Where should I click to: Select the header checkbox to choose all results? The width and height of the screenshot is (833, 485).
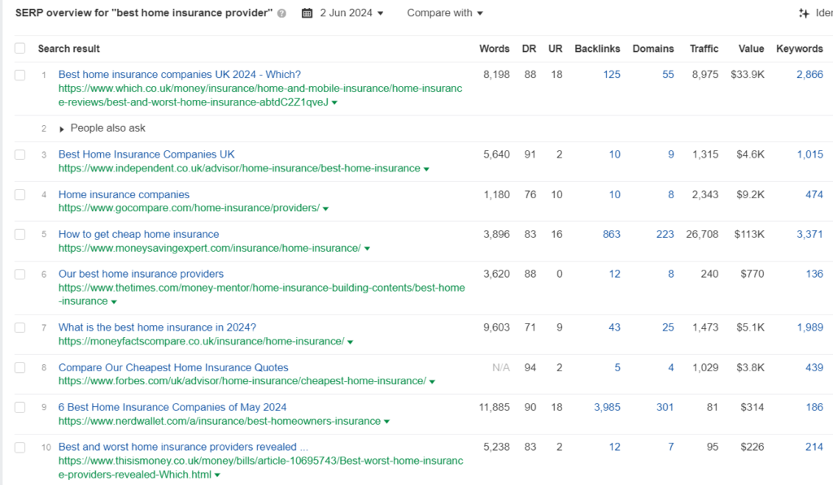pos(20,48)
